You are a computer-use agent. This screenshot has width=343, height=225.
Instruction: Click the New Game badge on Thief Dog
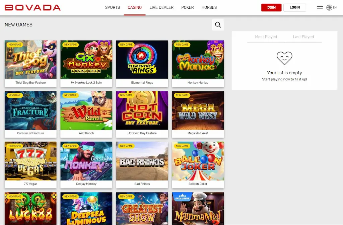(15, 45)
